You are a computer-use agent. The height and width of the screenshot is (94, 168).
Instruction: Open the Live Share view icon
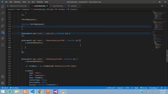coord(3,38)
